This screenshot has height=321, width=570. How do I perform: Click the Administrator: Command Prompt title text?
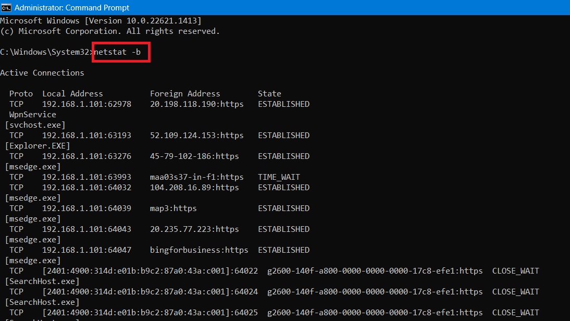pyautogui.click(x=70, y=7)
